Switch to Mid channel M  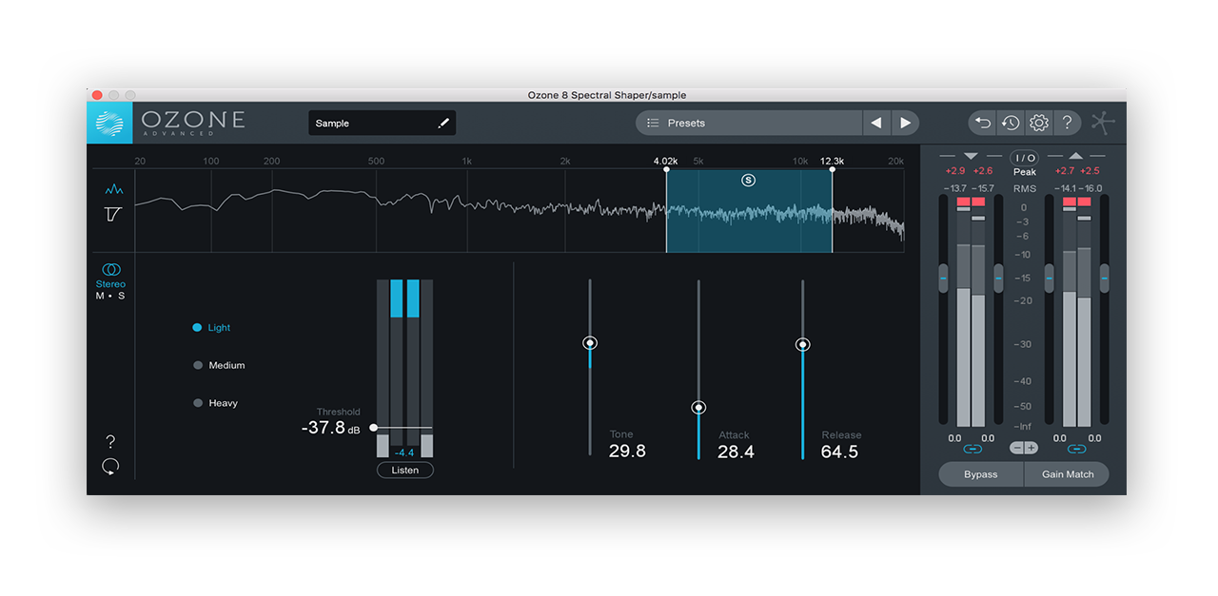coord(100,296)
